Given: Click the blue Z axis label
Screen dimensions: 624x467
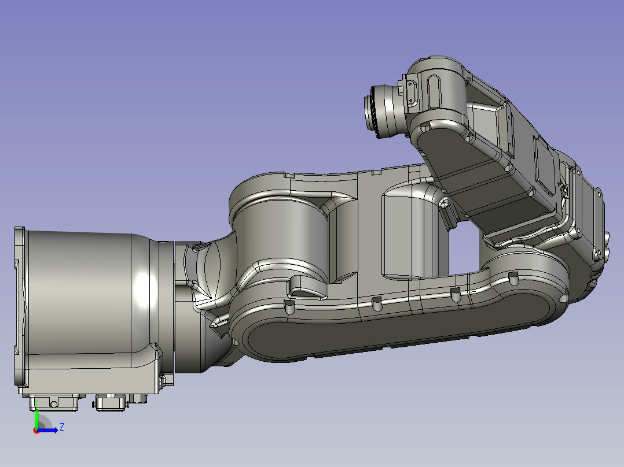Looking at the screenshot, I should [x=62, y=427].
